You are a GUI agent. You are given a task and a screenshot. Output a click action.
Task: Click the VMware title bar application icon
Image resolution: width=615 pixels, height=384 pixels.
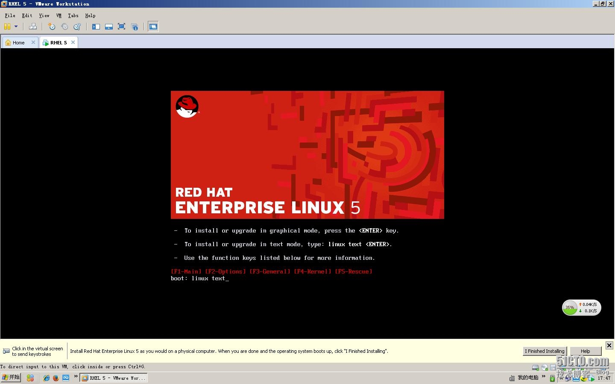point(4,4)
